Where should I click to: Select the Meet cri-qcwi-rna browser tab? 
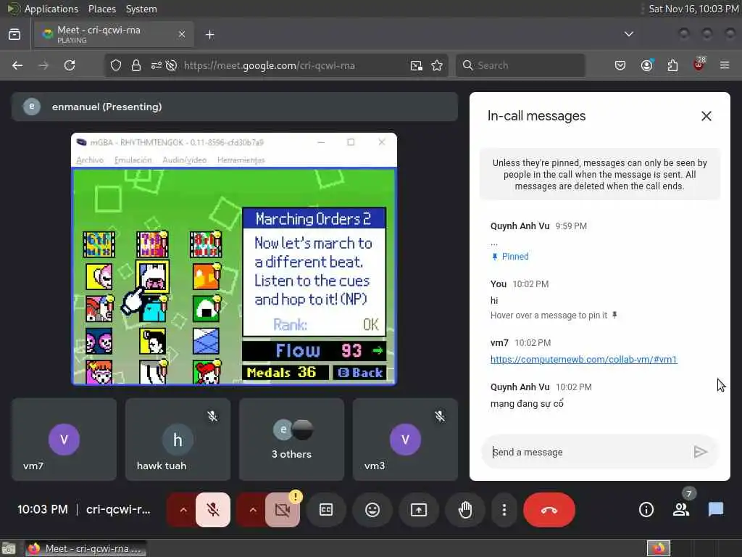click(x=114, y=34)
